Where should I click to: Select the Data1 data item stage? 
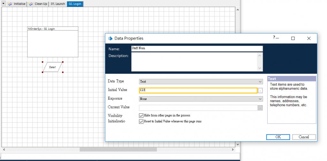pyautogui.click(x=53, y=67)
